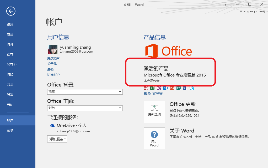Click the zhhang2009@qq.com email under user name
Image resolution: width=268 pixels, height=168 pixels.
[x=76, y=52]
